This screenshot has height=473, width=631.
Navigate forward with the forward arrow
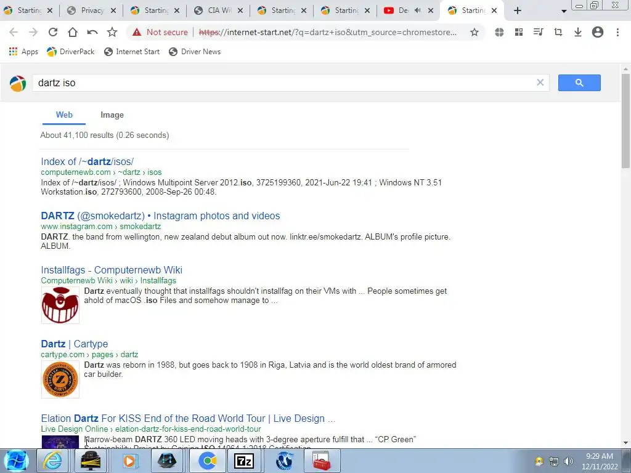pyautogui.click(x=33, y=32)
